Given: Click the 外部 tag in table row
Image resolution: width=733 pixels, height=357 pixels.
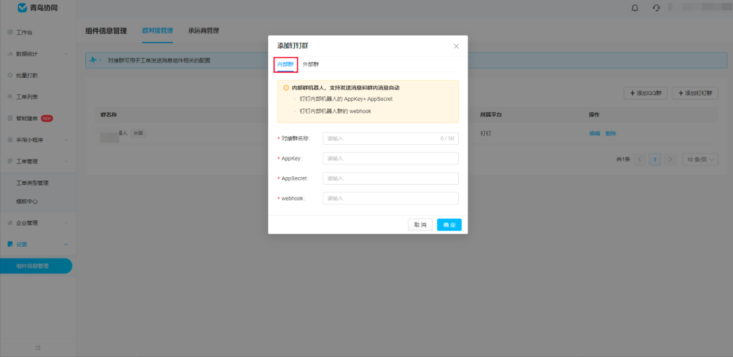Looking at the screenshot, I should pyautogui.click(x=138, y=133).
